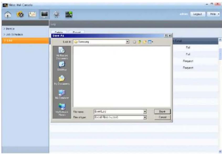Click the Save button
The width and height of the screenshot is (222, 154).
162,111
